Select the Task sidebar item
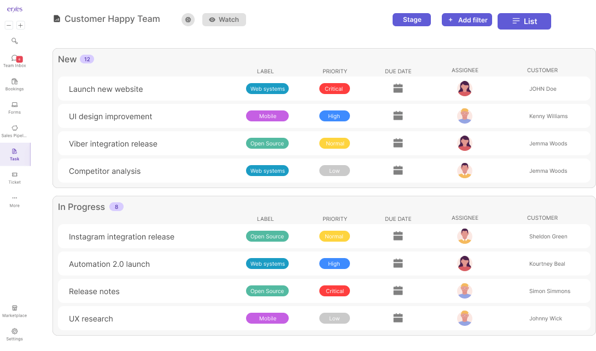This screenshot has width=596, height=351. click(15, 155)
